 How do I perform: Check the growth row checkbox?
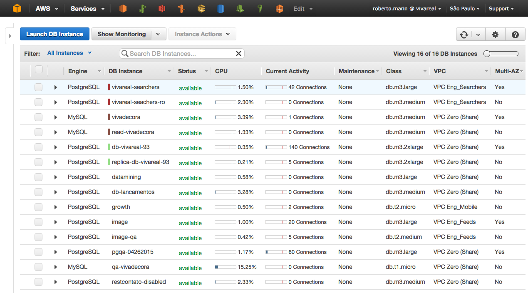click(39, 207)
